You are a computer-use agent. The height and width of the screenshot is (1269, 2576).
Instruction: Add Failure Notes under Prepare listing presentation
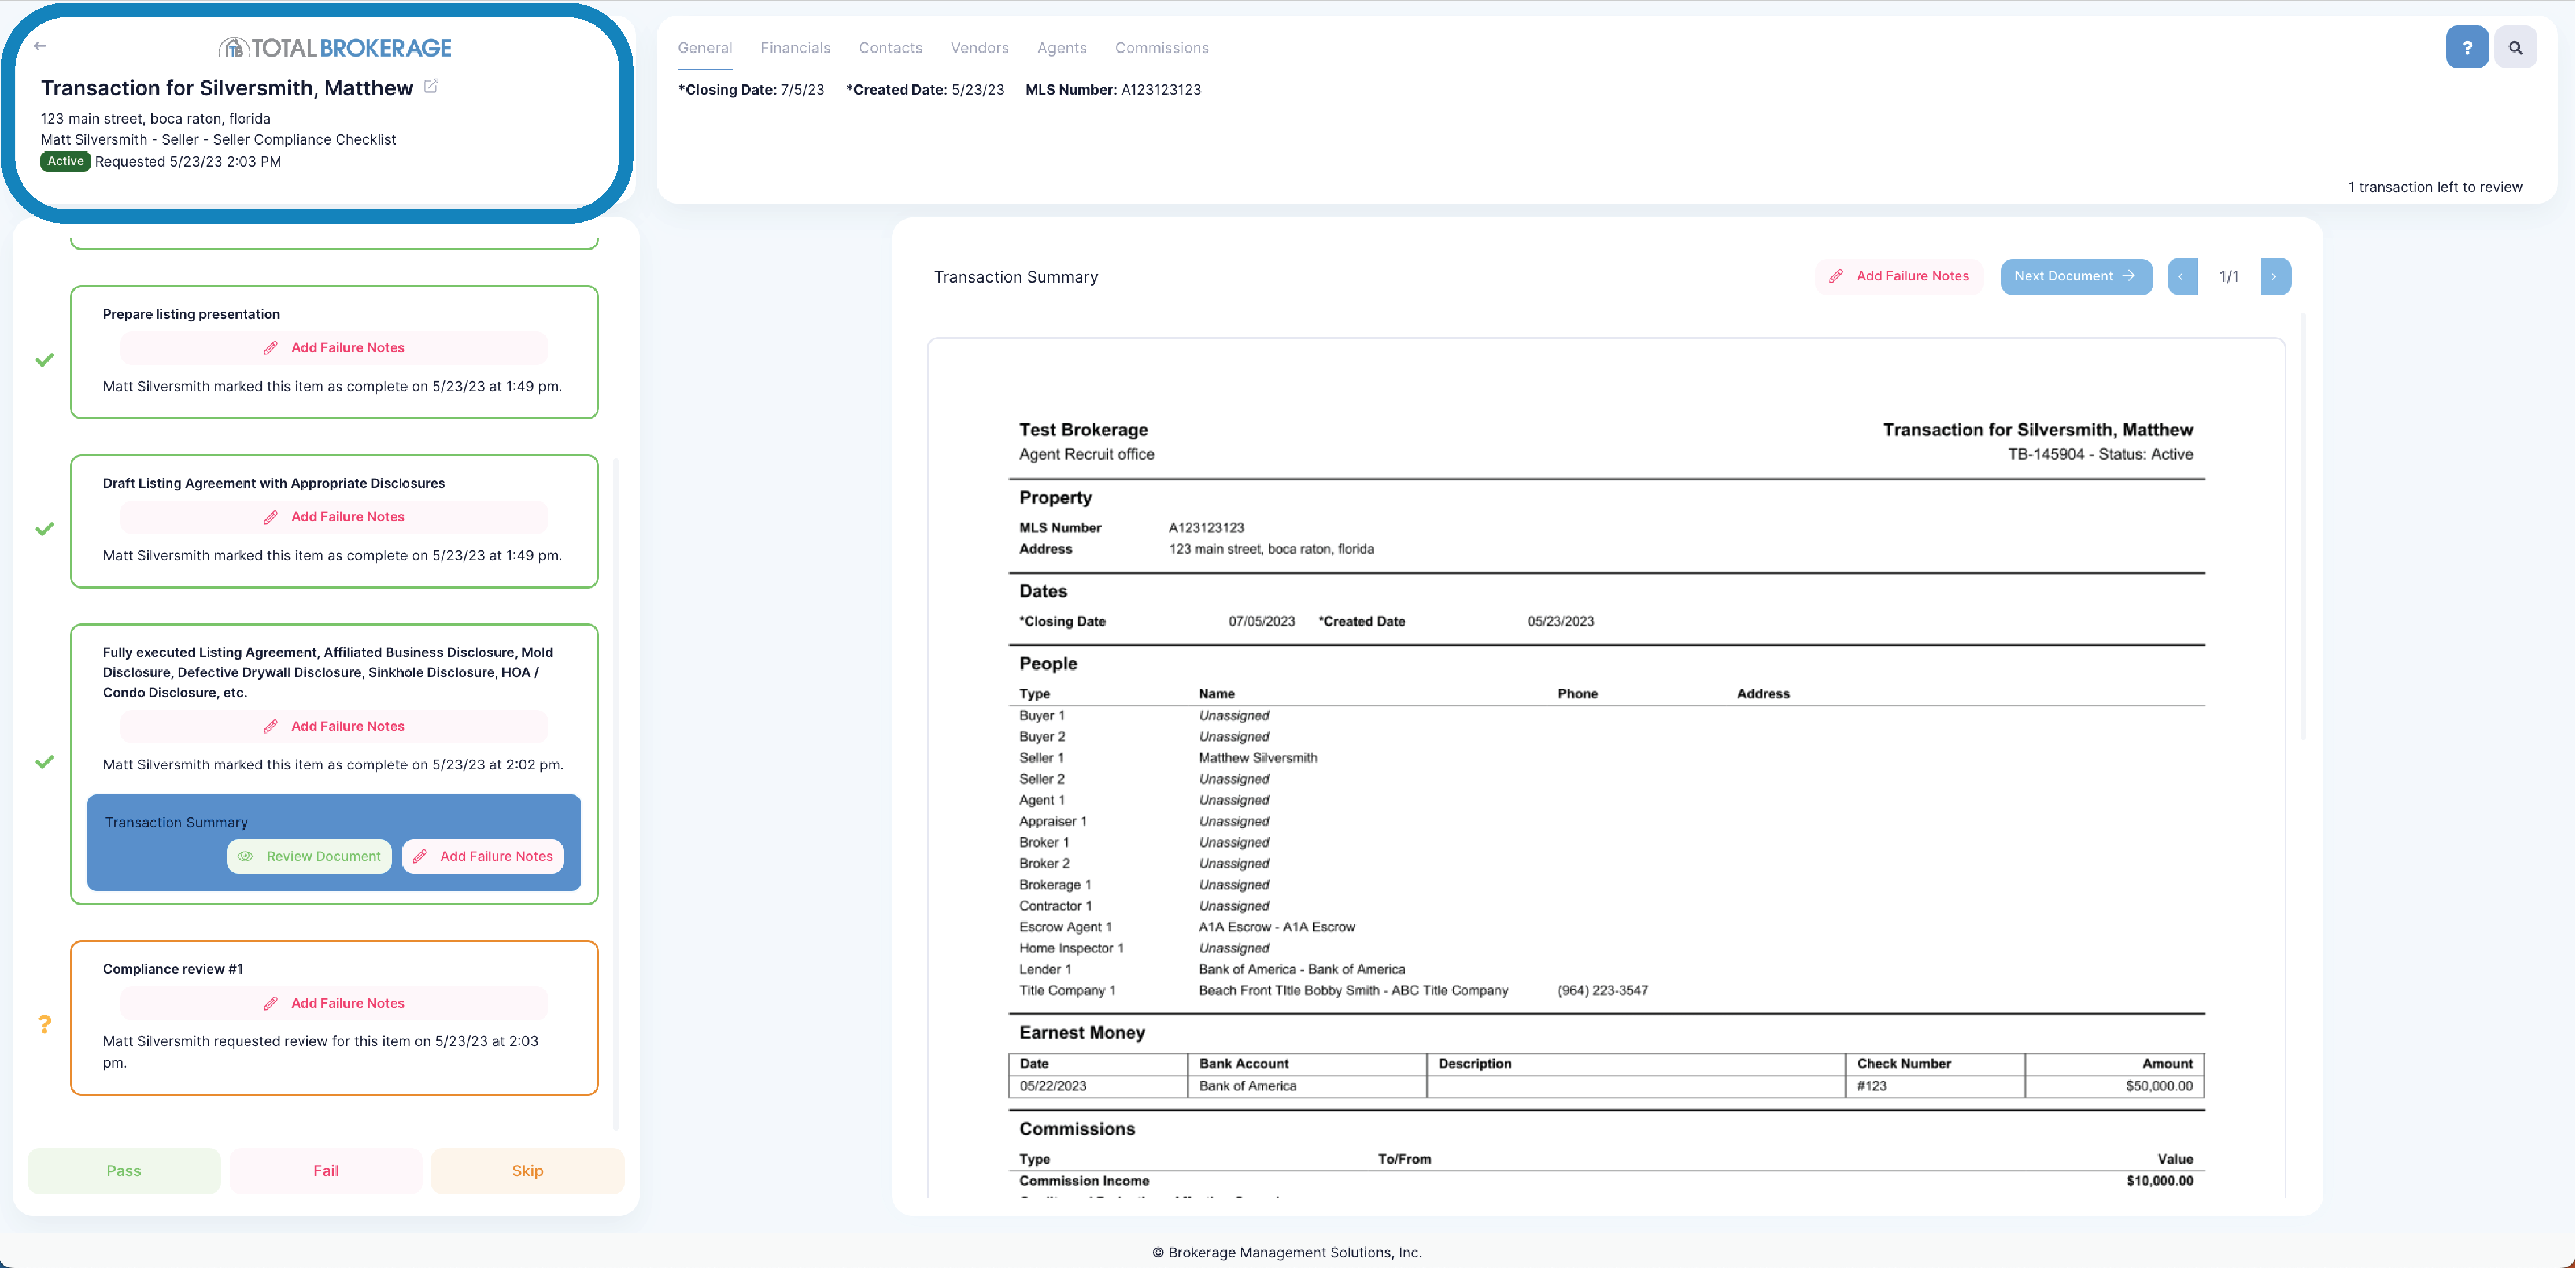334,348
